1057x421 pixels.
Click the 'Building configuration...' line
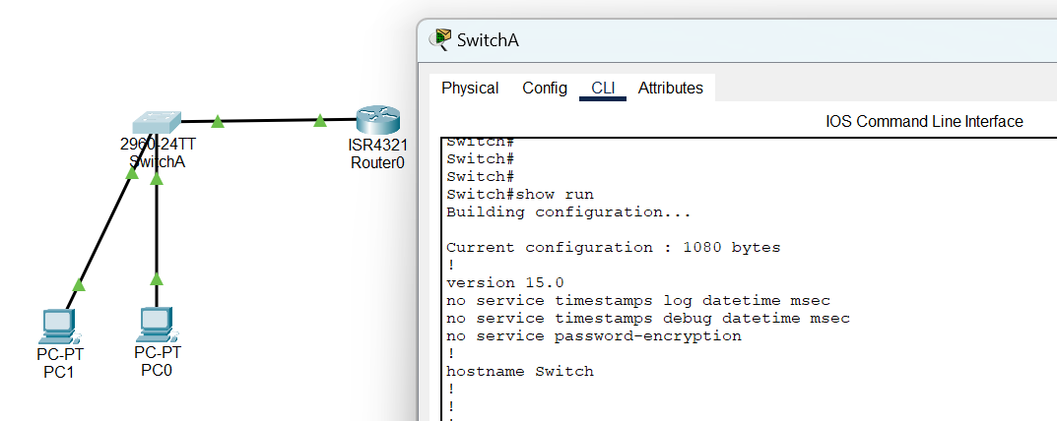(x=569, y=212)
